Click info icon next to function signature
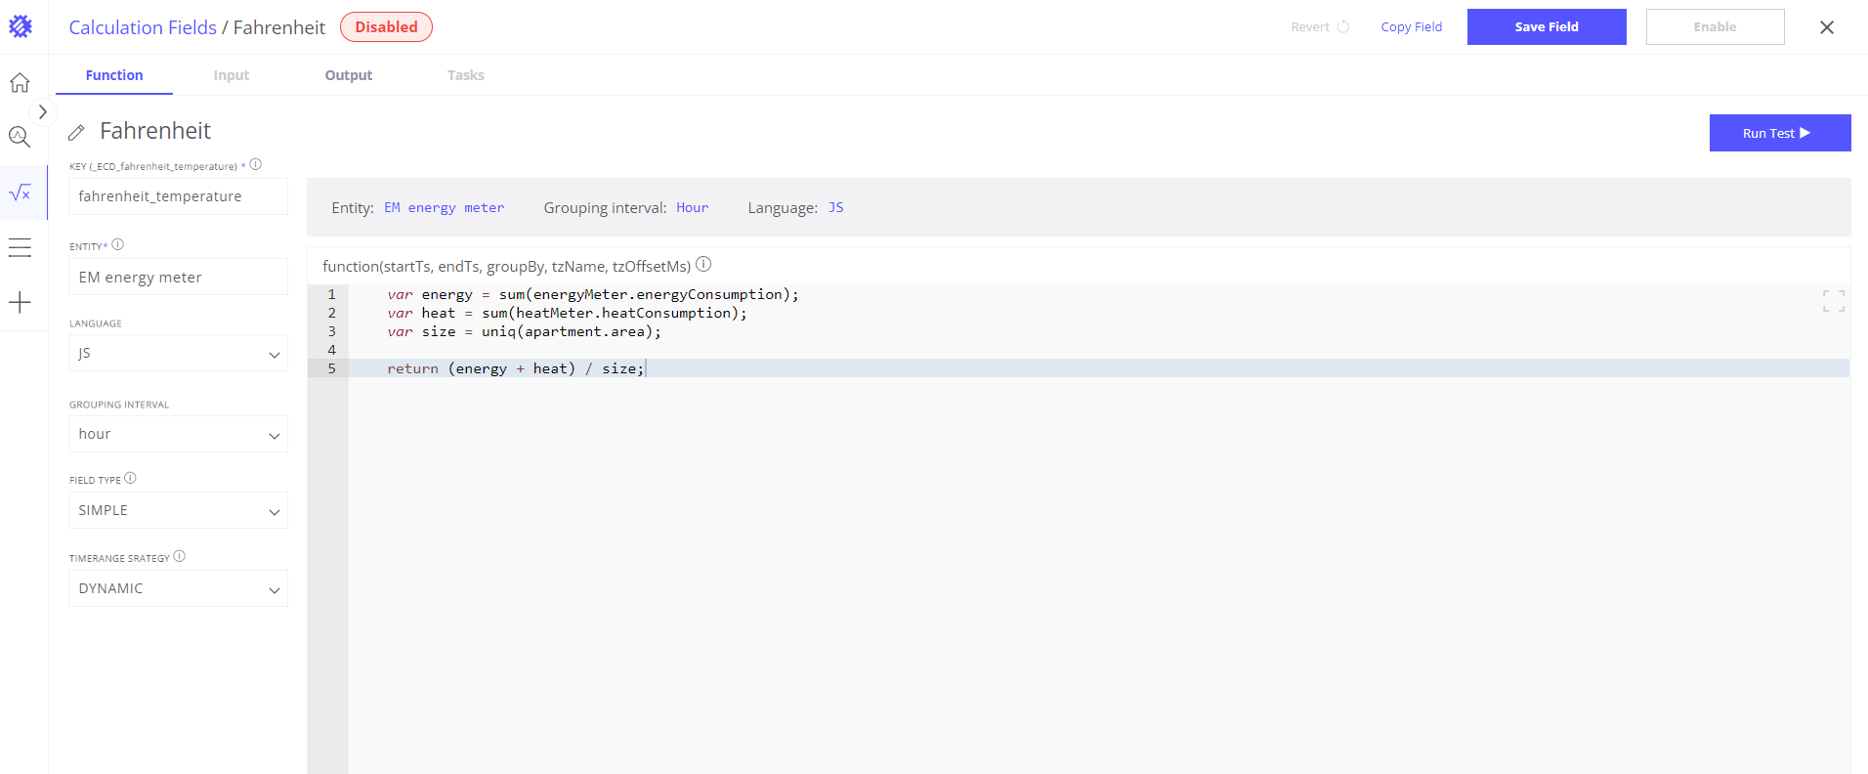 coord(703,265)
